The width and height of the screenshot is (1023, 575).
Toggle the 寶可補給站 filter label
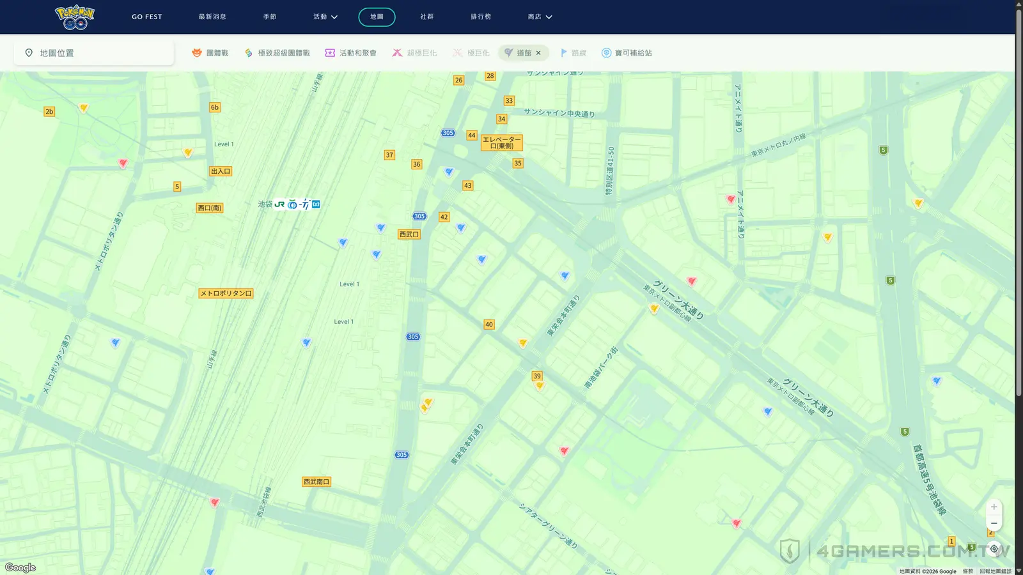click(634, 53)
